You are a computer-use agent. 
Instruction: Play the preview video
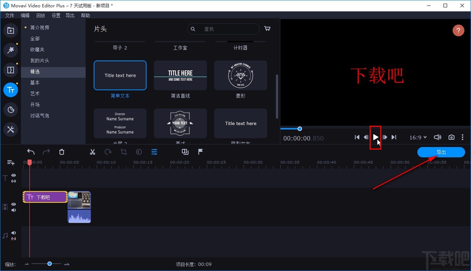[x=375, y=137]
